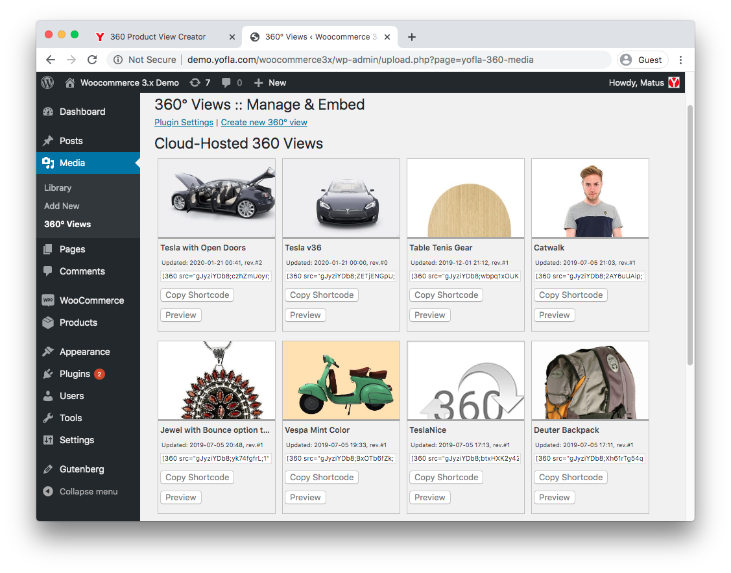Open Library submenu item
731x573 pixels.
58,188
